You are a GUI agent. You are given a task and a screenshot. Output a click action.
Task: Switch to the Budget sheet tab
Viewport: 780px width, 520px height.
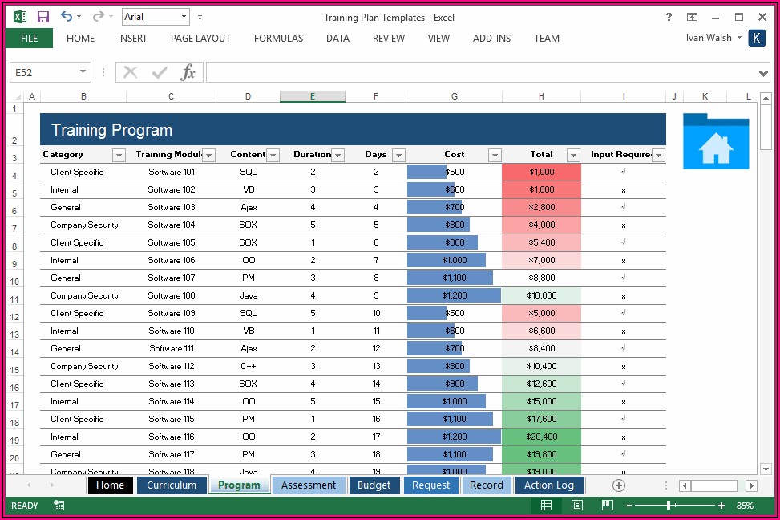[374, 485]
